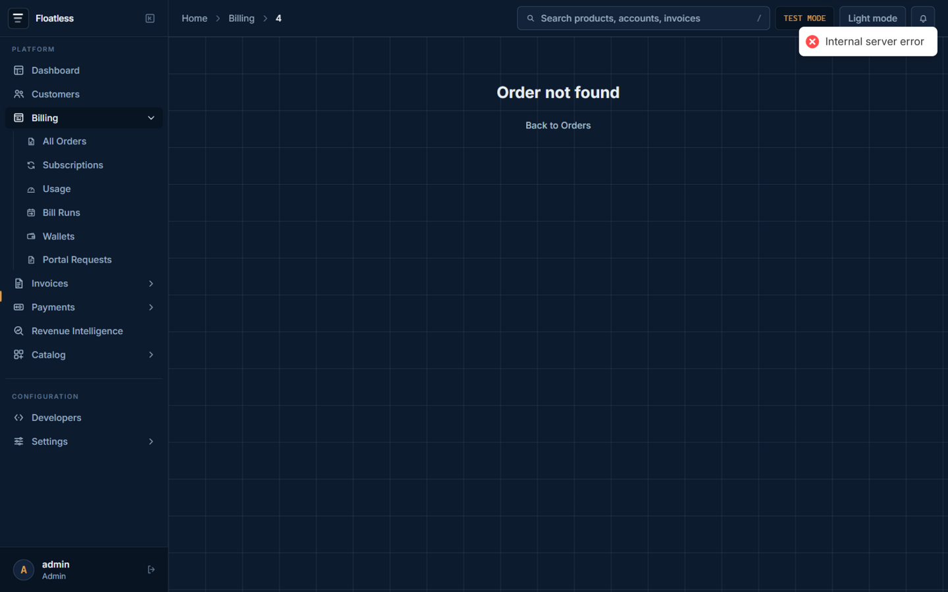This screenshot has width=948, height=592.
Task: Click the CONFIGURATION section label
Action: [45, 397]
